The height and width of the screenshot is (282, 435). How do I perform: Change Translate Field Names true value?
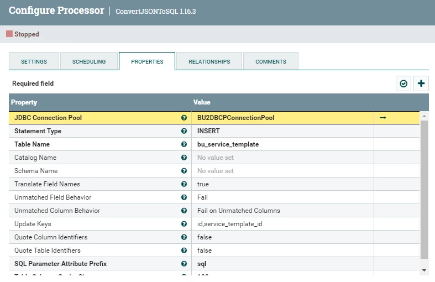[282, 184]
